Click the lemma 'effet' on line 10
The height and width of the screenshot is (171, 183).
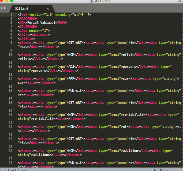point(128,55)
